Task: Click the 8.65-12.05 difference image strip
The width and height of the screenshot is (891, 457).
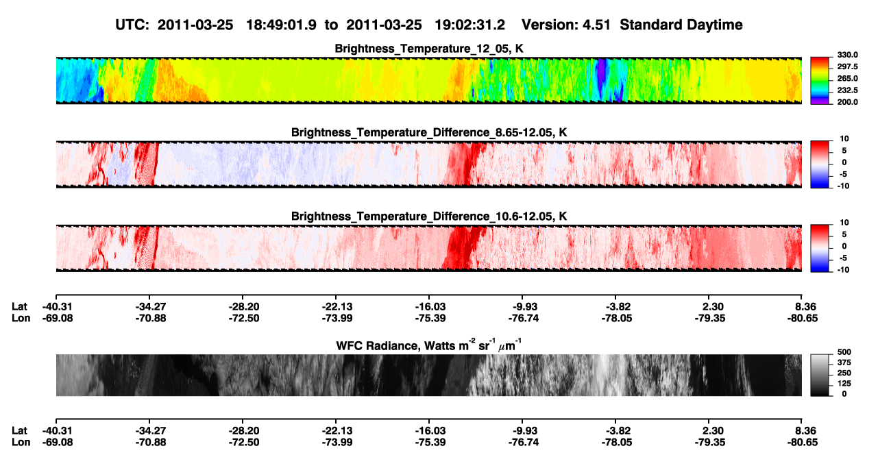Action: [x=428, y=164]
